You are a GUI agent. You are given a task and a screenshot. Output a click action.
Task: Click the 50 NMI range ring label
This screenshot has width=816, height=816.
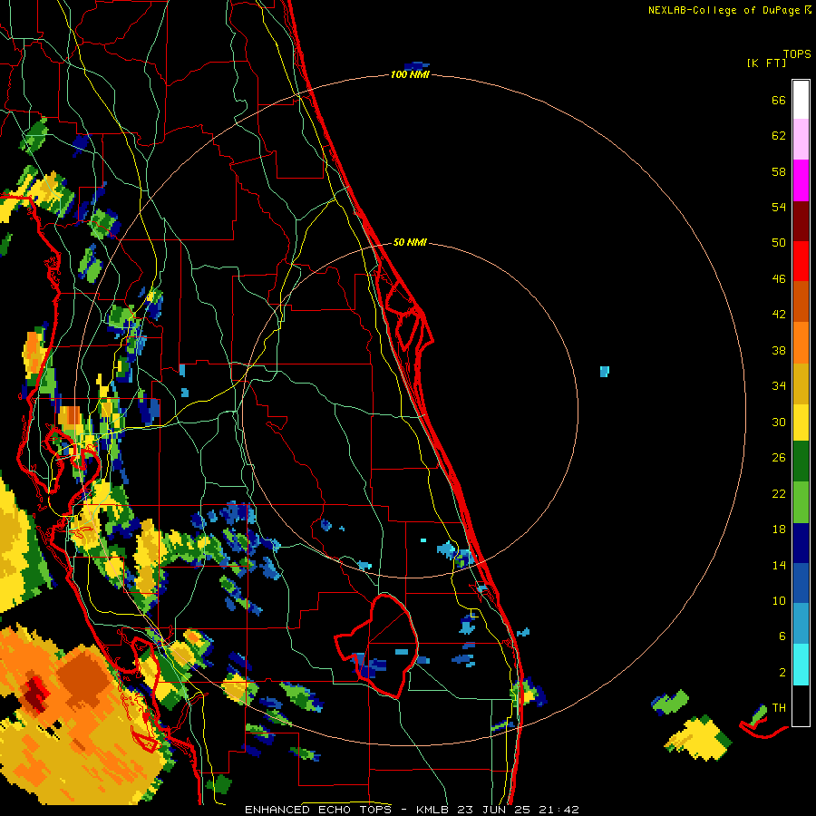(x=410, y=242)
